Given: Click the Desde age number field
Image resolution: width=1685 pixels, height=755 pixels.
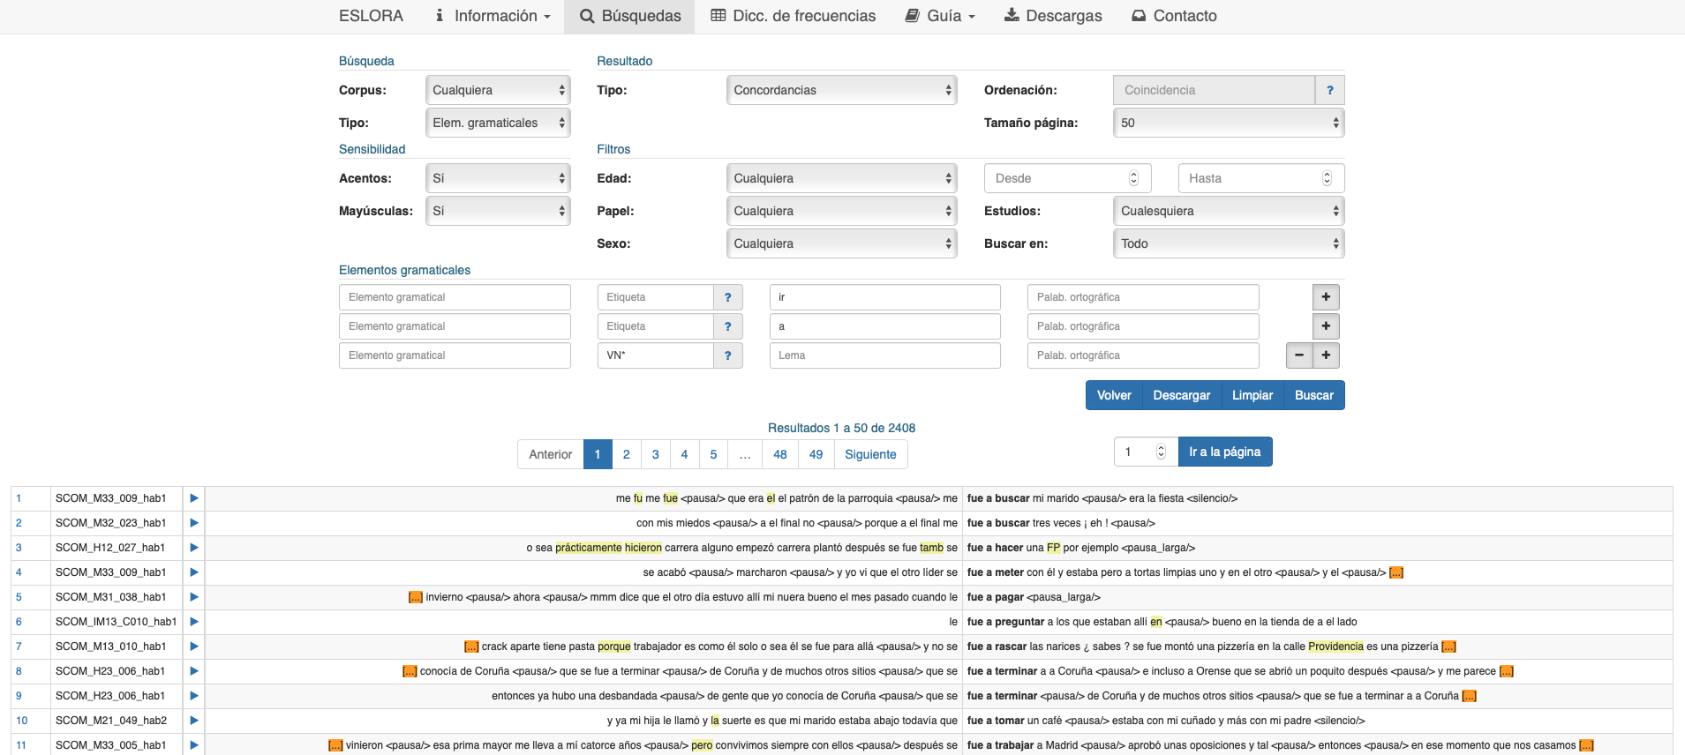Looking at the screenshot, I should click(x=1059, y=178).
